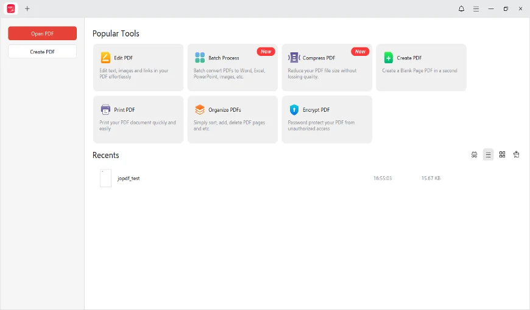The image size is (530, 310).
Task: Click the Create PDF sidebar button
Action: [x=42, y=52]
